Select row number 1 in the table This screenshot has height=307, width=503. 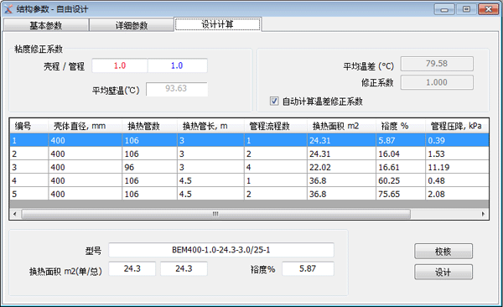click(249, 140)
